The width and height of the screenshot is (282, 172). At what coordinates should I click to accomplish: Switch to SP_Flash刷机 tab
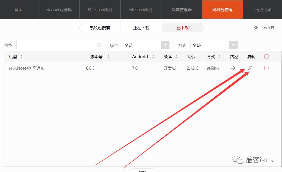click(100, 10)
